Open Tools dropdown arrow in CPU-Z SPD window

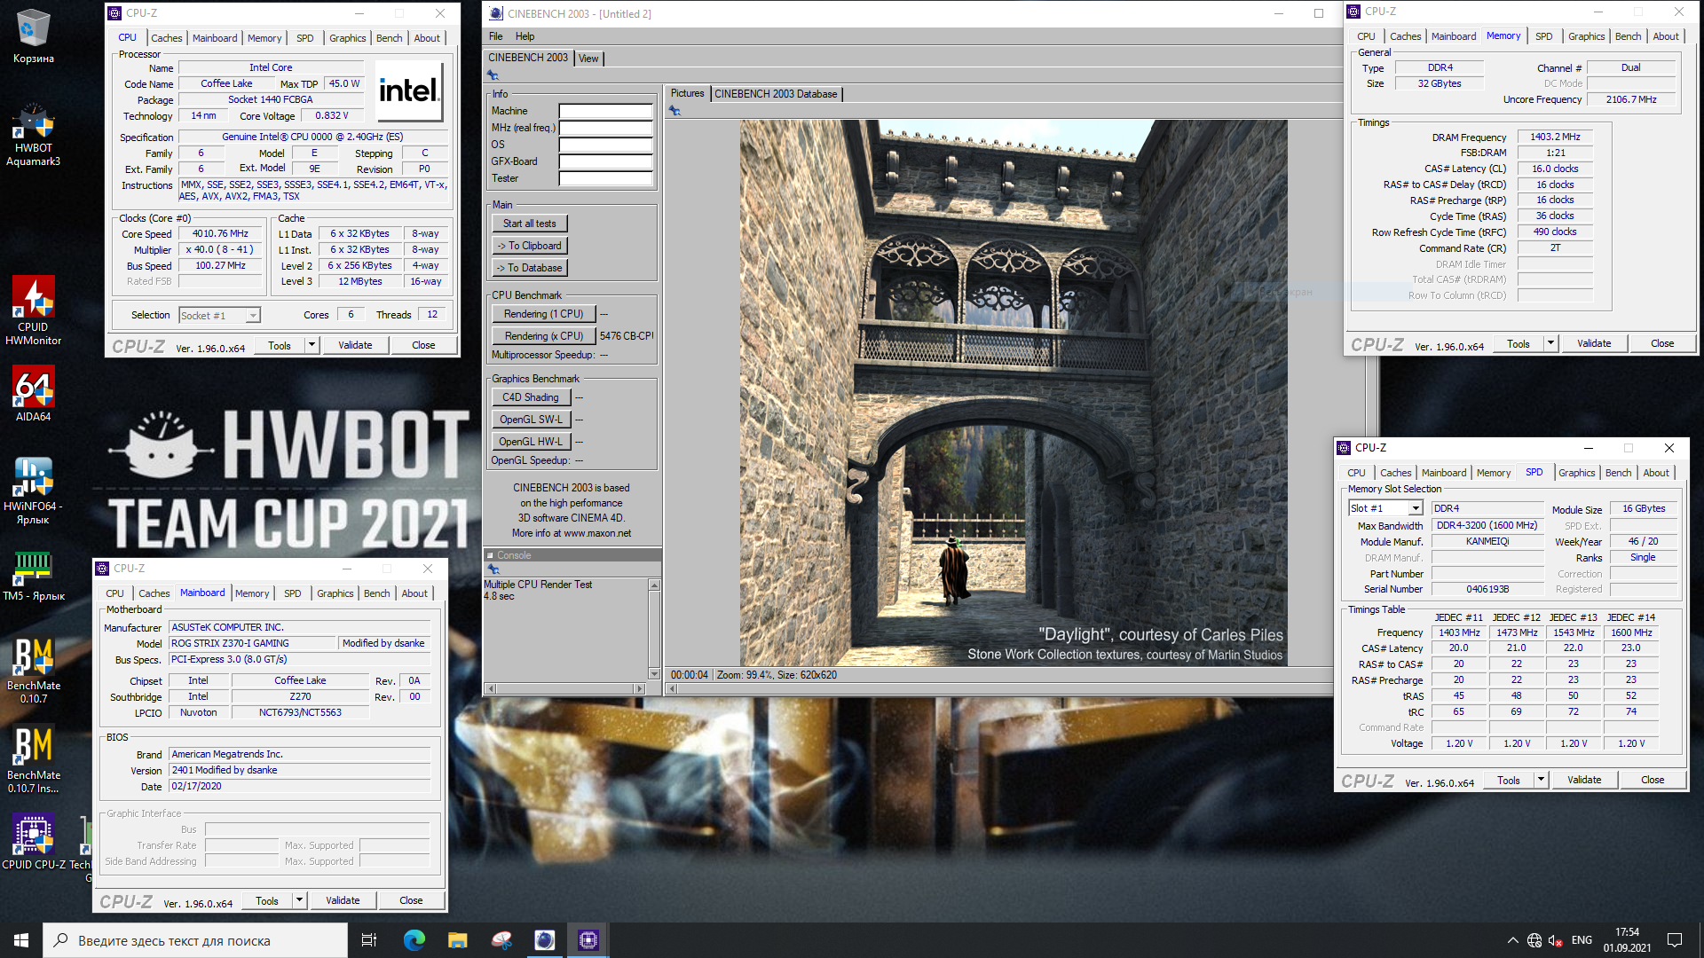point(1541,780)
